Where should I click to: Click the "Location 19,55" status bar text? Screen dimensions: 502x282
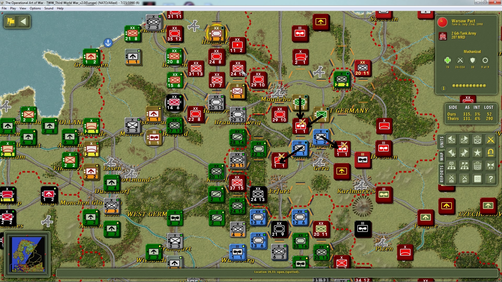pos(277,272)
